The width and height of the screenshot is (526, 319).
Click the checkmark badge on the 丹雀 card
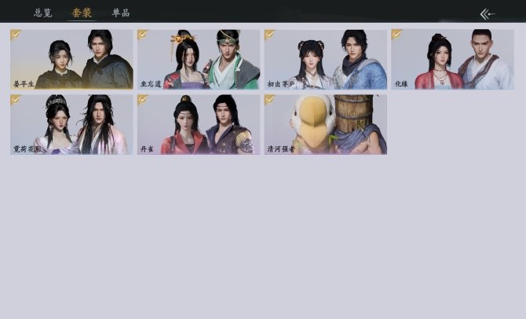click(x=142, y=100)
